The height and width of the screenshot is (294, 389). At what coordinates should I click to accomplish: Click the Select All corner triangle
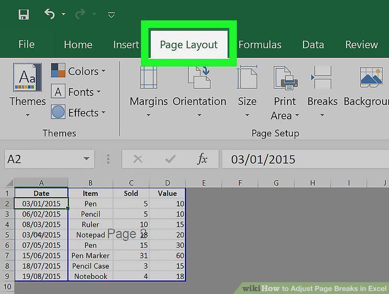pos(10,183)
